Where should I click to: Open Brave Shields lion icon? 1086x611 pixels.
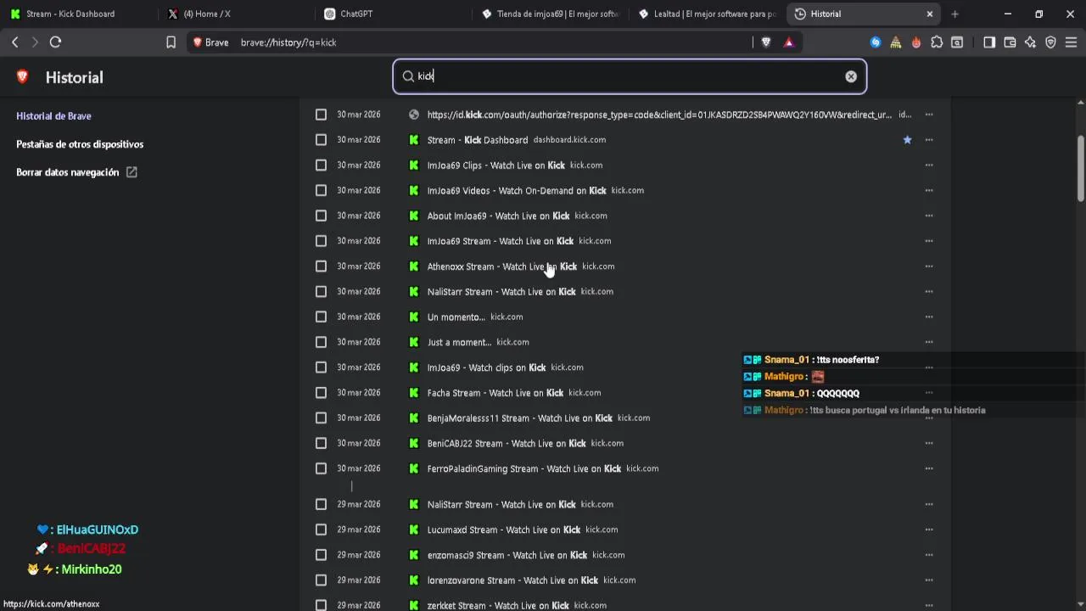(x=766, y=42)
